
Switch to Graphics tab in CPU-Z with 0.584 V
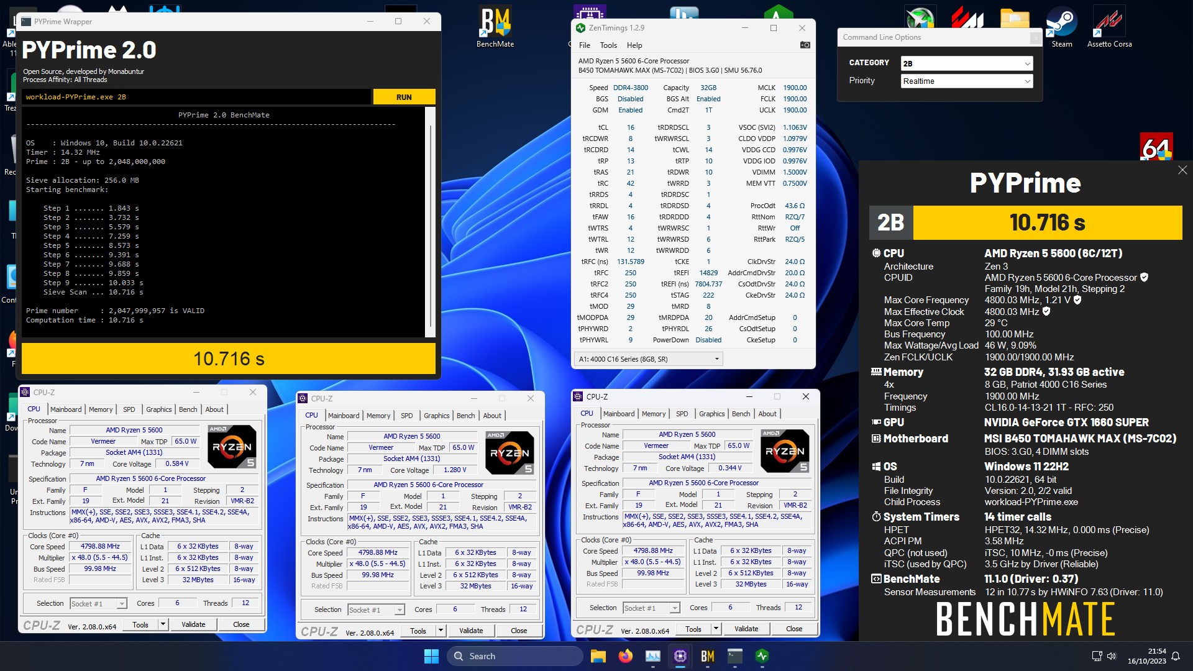(x=159, y=409)
